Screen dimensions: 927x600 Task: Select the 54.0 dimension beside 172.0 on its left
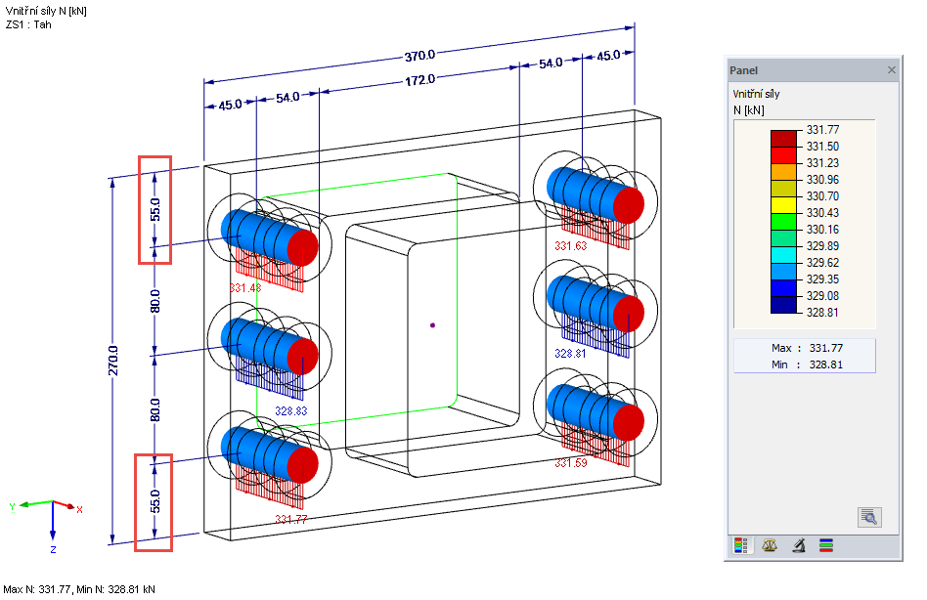click(x=287, y=98)
